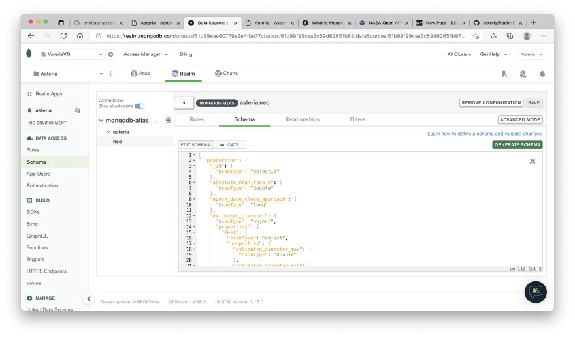The image size is (575, 338).
Task: Open browser favorites list
Action: click(x=493, y=36)
